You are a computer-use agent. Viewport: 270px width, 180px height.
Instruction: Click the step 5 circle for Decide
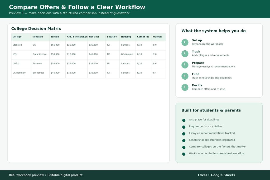pos(185,87)
